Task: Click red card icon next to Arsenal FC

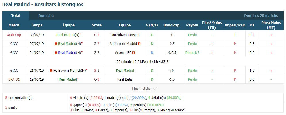Action: tap(134, 53)
